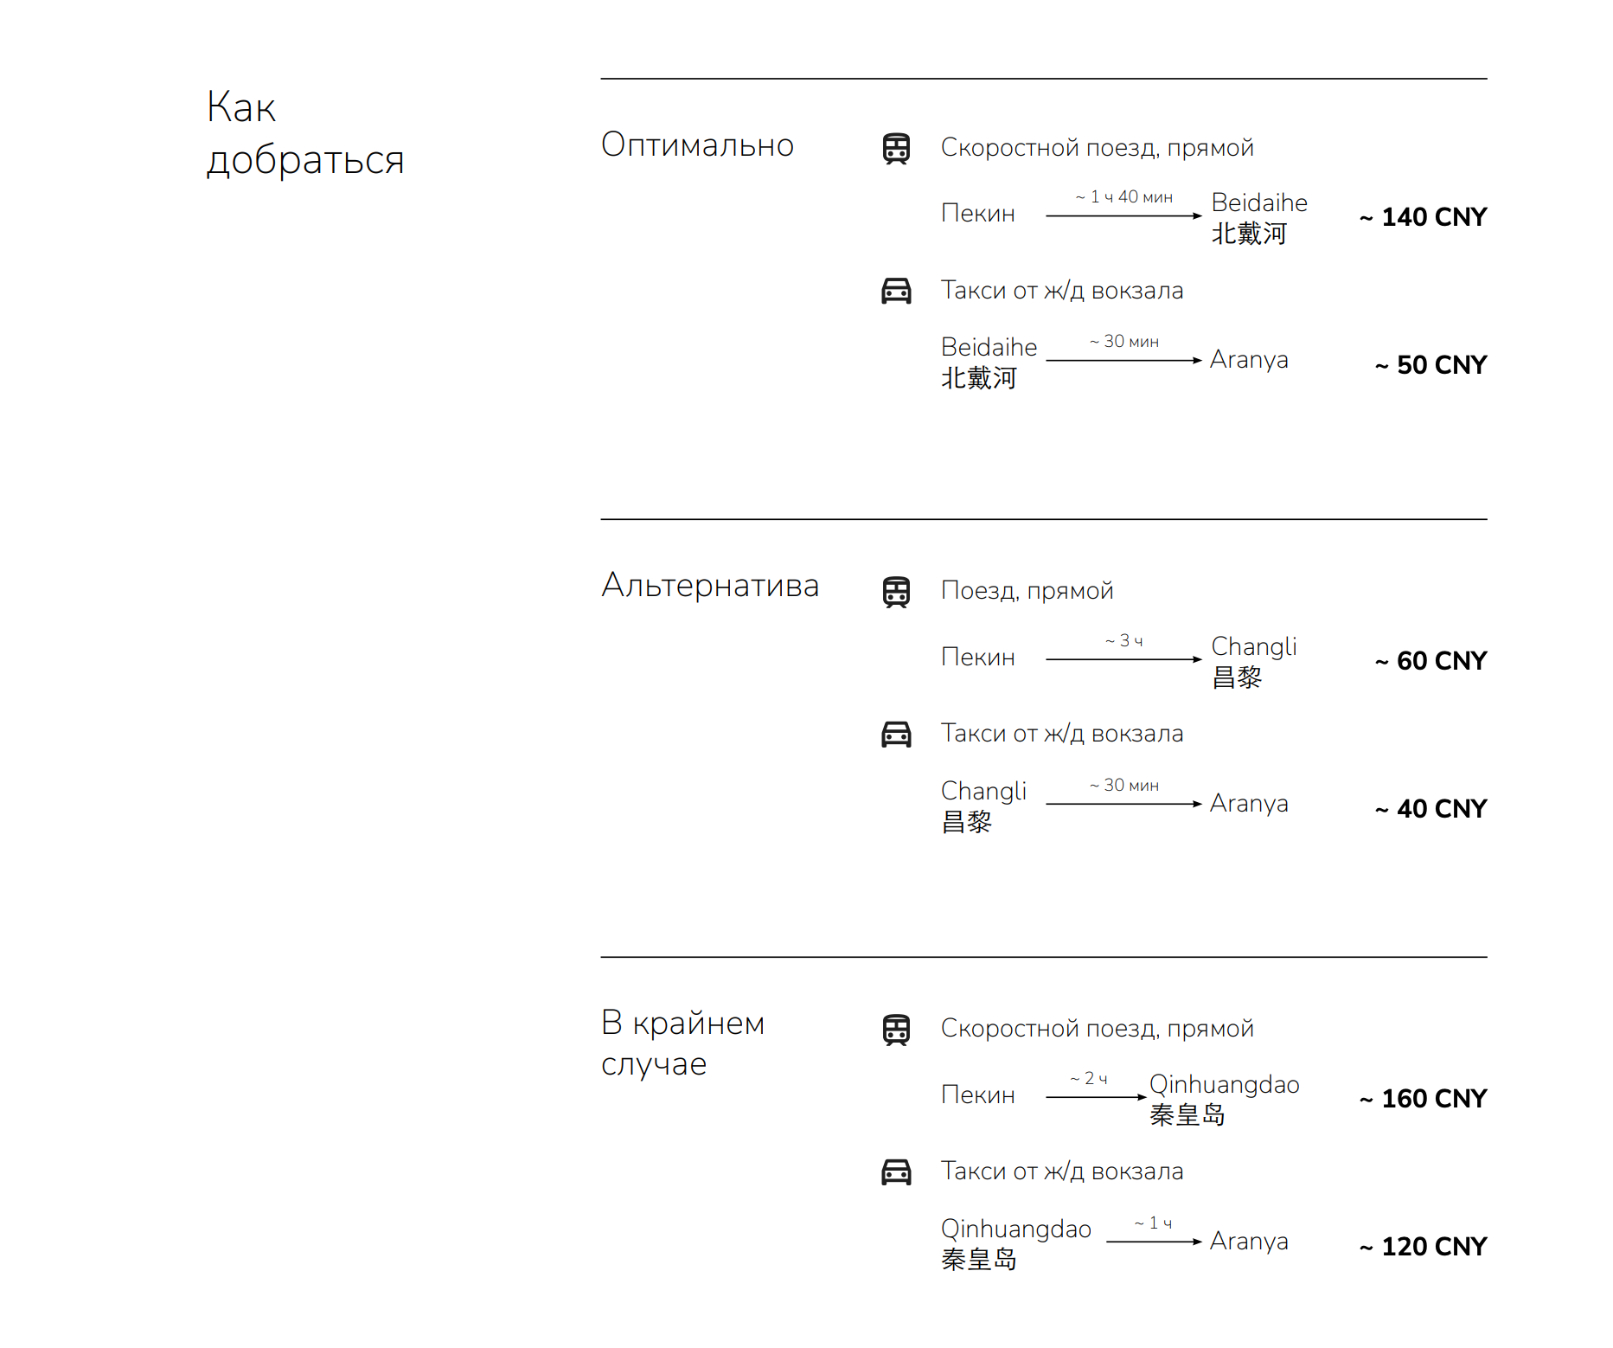
Task: Click the "~ 50 CNY" taxi price
Action: (x=1431, y=365)
